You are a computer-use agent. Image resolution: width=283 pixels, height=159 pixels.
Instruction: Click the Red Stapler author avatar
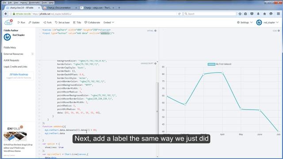pyautogui.click(x=7, y=37)
